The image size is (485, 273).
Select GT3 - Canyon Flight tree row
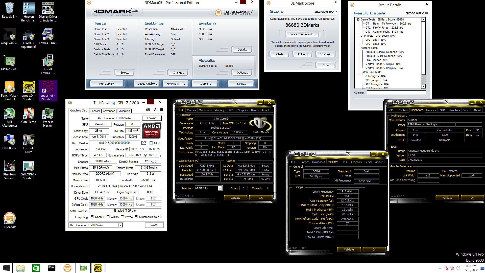pyautogui.click(x=384, y=32)
